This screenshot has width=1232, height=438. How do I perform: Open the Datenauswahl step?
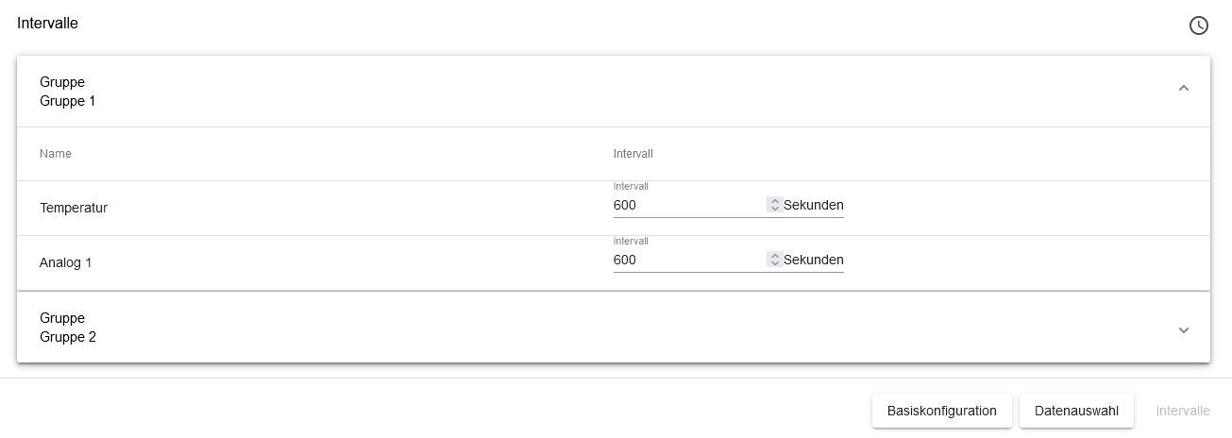(1076, 411)
